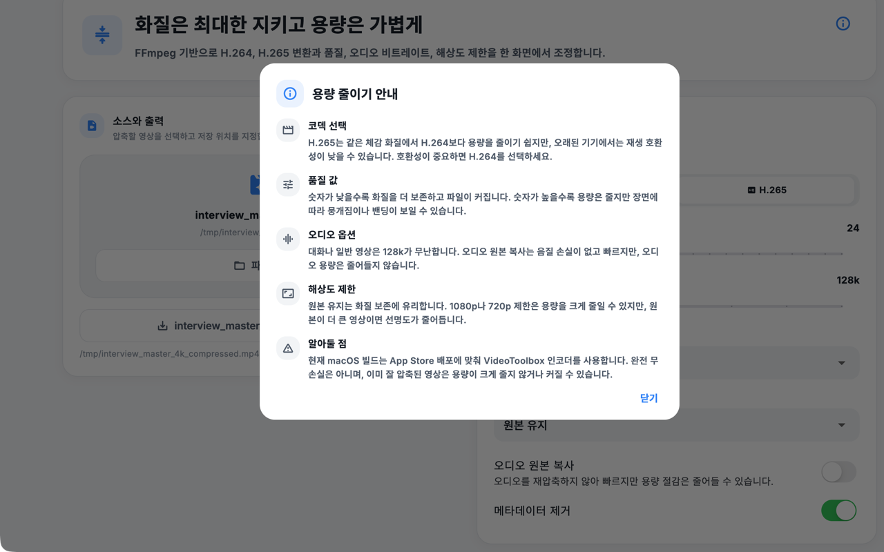Image resolution: width=884 pixels, height=552 pixels.
Task: Turn off the 메타데이터 제거 switch
Action: [838, 511]
